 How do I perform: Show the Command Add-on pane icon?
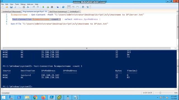click(x=87, y=7)
